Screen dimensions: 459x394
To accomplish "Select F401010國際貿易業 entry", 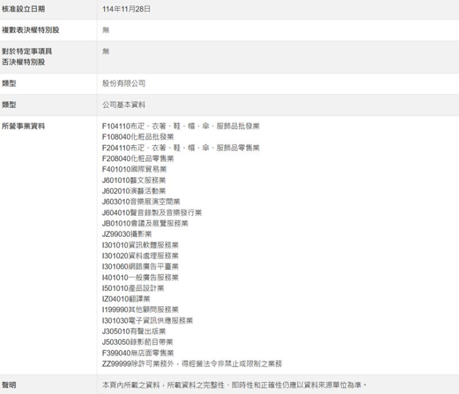I will [134, 169].
